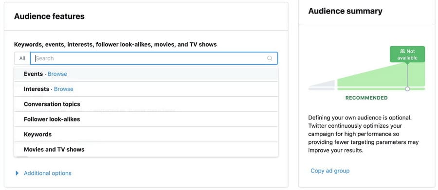Click the people icon in Not available badge

402,51
